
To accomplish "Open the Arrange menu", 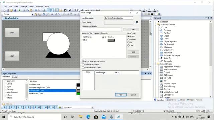I will [x=24, y=6].
